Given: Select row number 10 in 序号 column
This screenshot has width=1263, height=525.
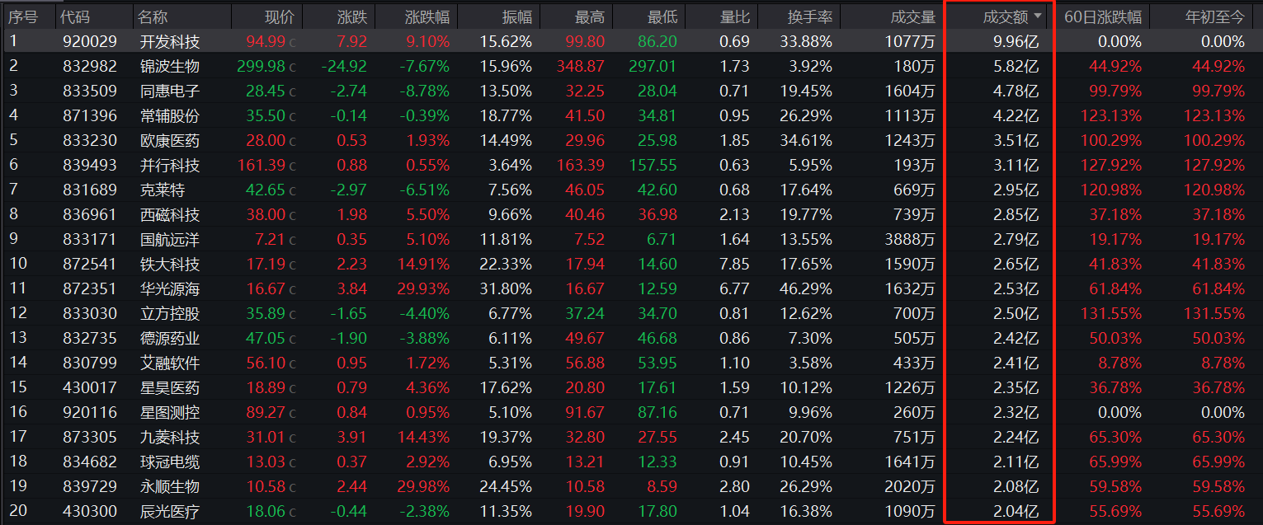Looking at the screenshot, I should point(16,264).
